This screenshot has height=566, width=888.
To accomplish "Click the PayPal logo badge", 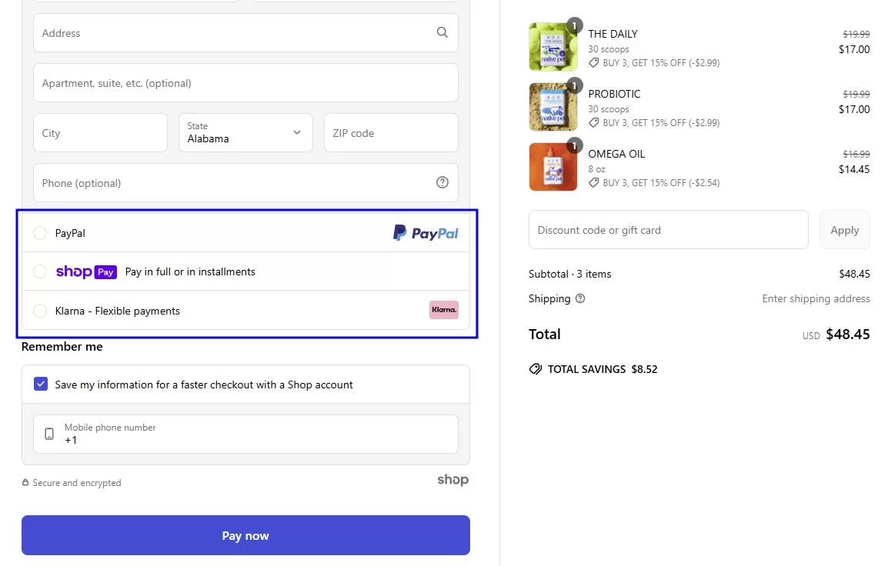I will click(x=425, y=232).
